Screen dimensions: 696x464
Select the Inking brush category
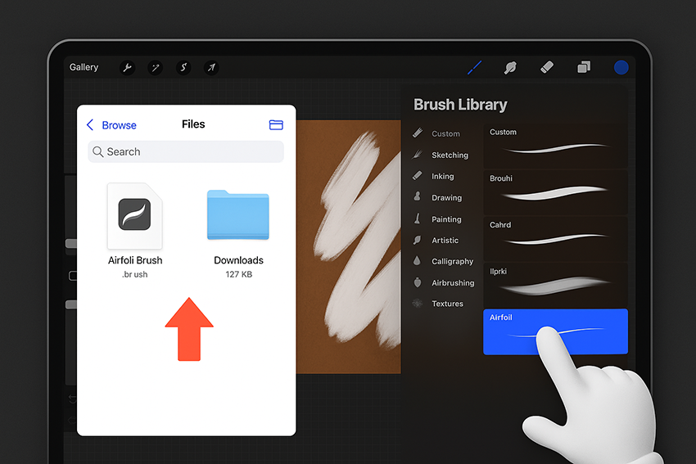pyautogui.click(x=442, y=177)
